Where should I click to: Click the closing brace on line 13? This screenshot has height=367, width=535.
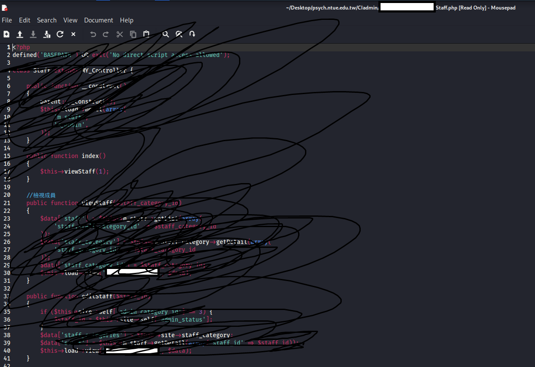pos(28,140)
